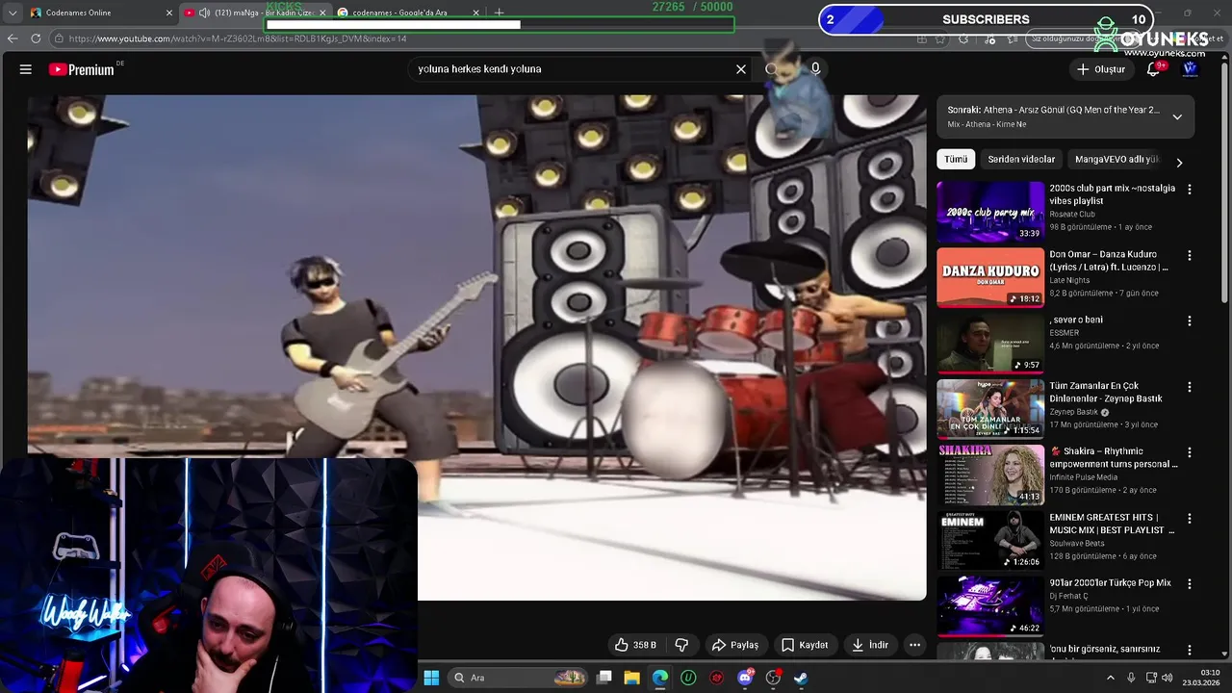Select the 'MangaVEVO adlı yük' filter chip

[x=1116, y=159]
